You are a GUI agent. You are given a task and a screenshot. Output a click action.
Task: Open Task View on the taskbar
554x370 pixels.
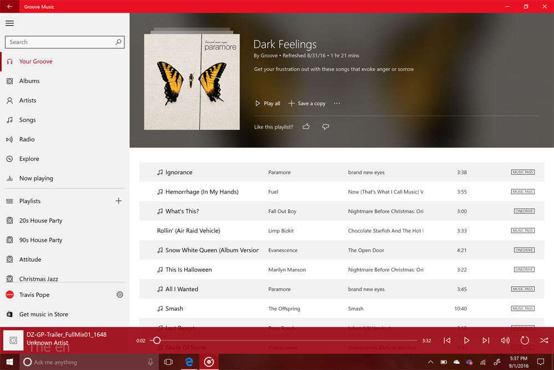pos(168,362)
